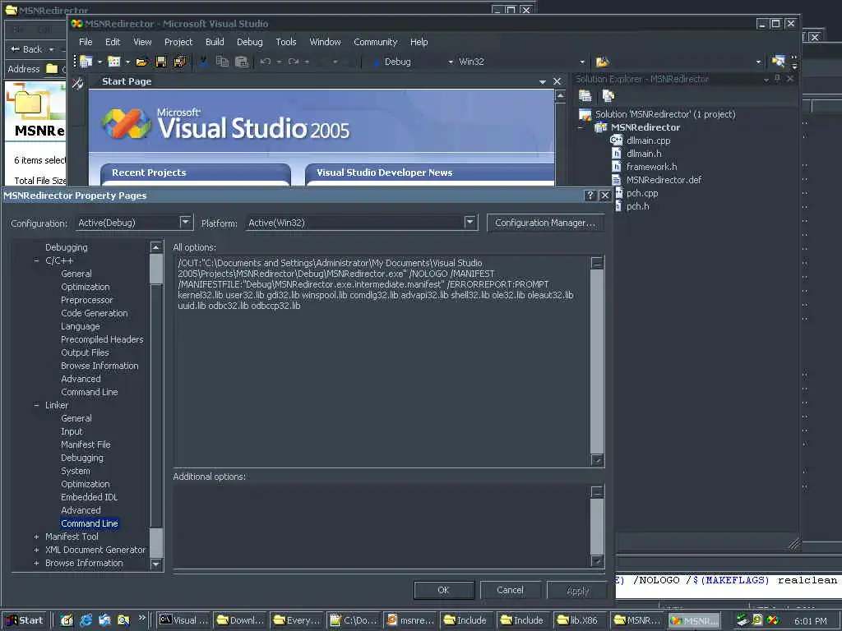Click the Safely Remove Hardware tray icon

[x=743, y=620]
